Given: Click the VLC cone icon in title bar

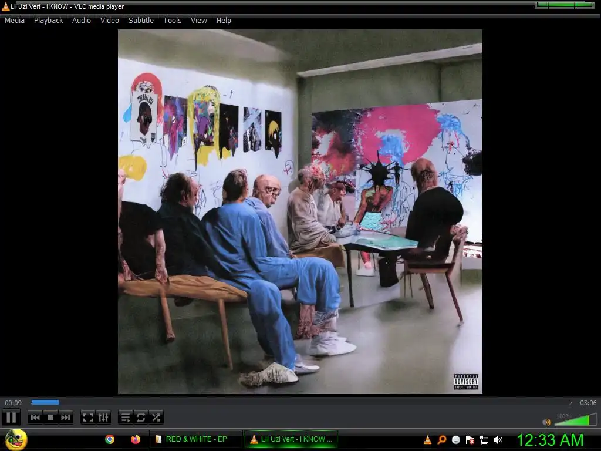Looking at the screenshot, I should tap(5, 6).
